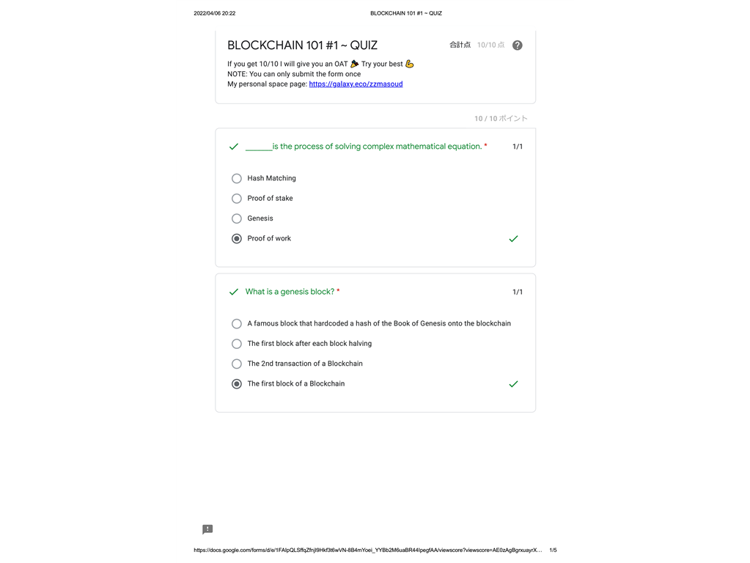Choose the Proof of stake option
The image size is (750, 563).
coord(237,199)
